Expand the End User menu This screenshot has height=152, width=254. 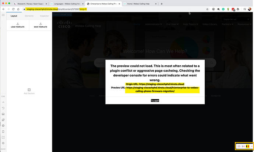tap(172, 24)
